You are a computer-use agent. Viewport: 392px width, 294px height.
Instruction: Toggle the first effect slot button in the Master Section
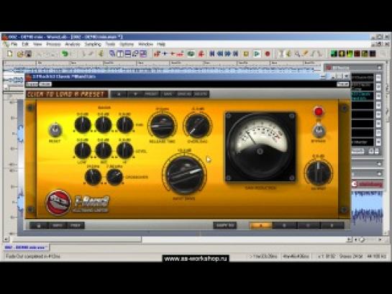(x=378, y=78)
